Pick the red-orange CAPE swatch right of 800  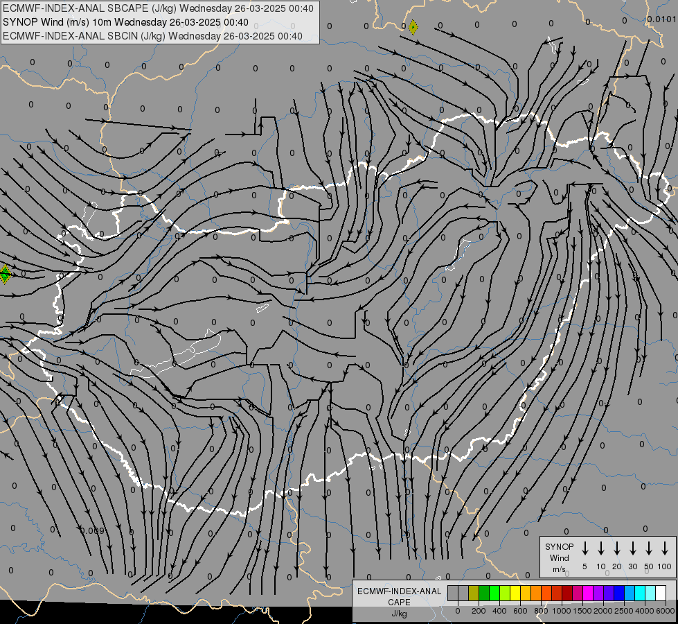tap(547, 593)
